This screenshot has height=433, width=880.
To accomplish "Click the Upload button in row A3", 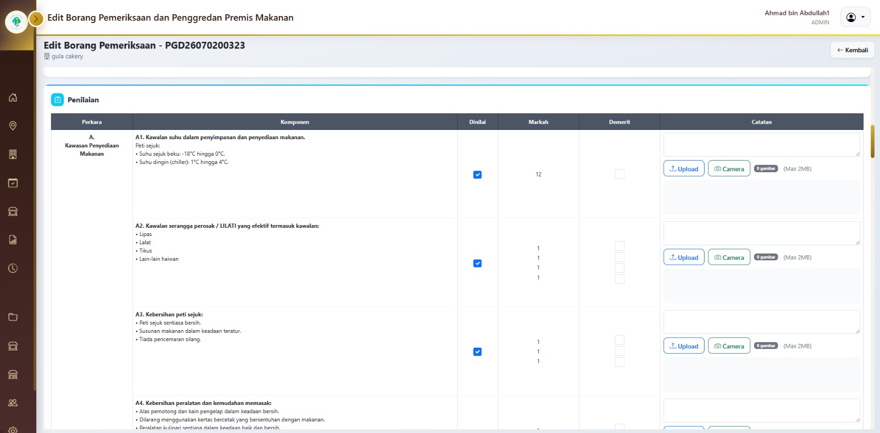I will point(684,346).
